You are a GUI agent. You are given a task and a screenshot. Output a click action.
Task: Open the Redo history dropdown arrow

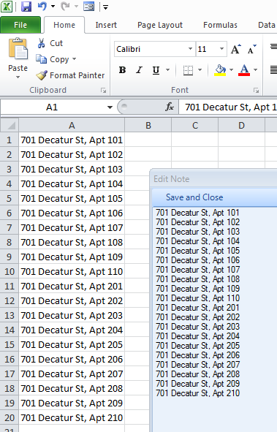point(76,7)
